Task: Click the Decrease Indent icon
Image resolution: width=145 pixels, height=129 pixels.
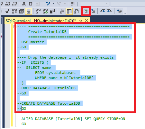Action: click(103, 11)
